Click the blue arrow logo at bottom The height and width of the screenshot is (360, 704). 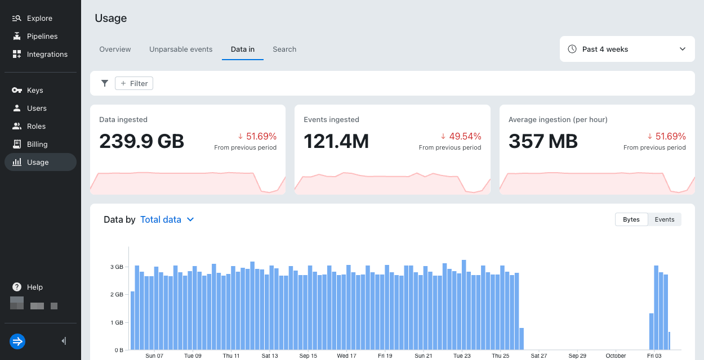coord(17,341)
